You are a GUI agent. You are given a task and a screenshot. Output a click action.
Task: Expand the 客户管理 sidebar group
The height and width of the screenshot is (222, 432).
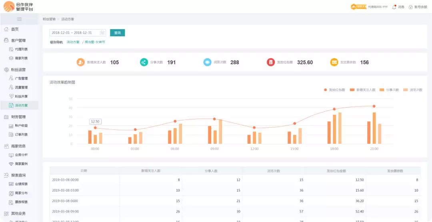point(18,40)
